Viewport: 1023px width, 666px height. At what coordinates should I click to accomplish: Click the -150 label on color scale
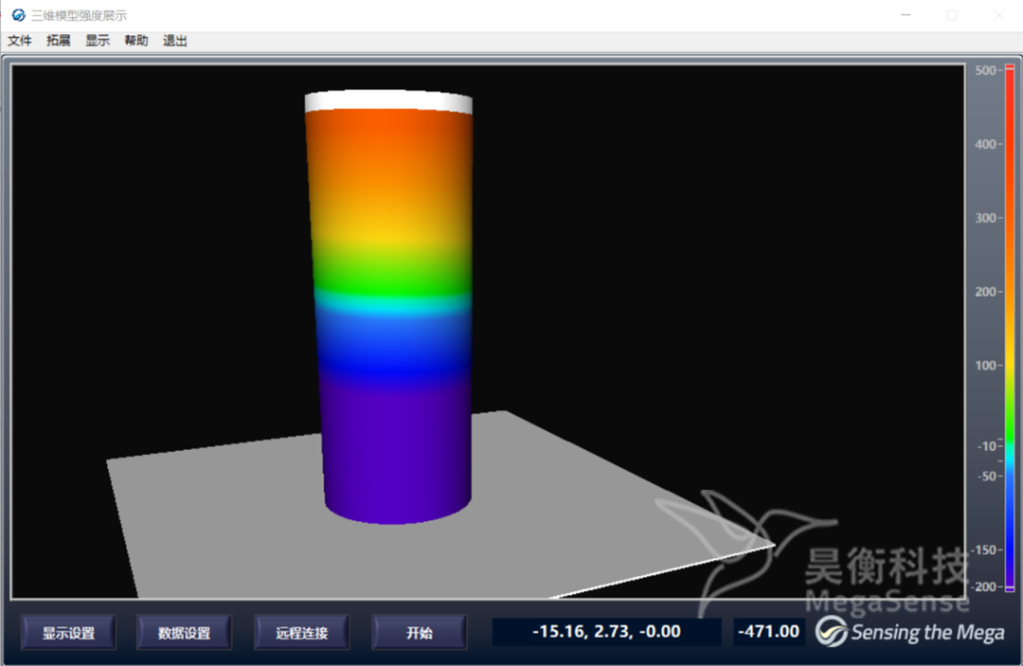984,549
